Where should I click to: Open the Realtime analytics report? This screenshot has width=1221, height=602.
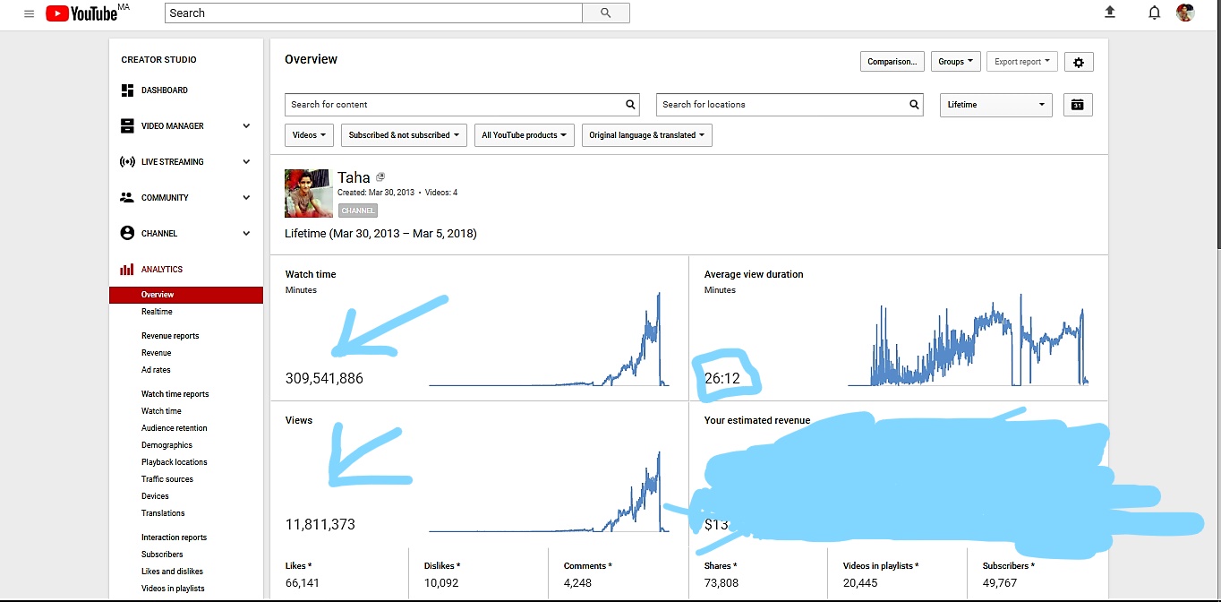[x=157, y=312]
